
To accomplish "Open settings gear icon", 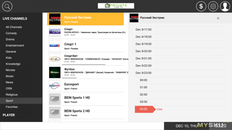I will [213, 6].
